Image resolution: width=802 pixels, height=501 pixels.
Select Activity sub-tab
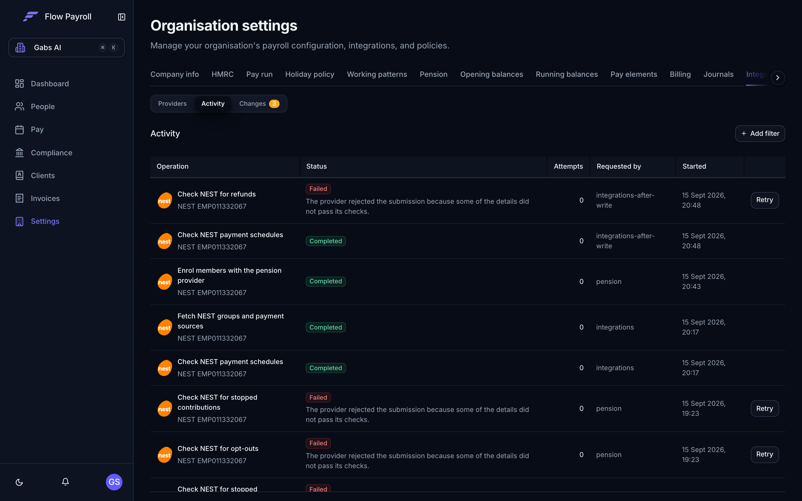[x=213, y=104]
